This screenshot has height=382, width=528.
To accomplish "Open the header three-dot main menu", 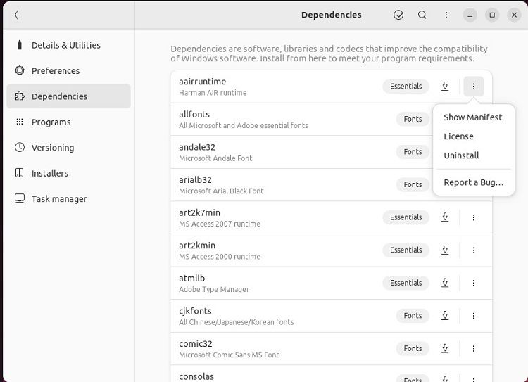I will pyautogui.click(x=446, y=15).
